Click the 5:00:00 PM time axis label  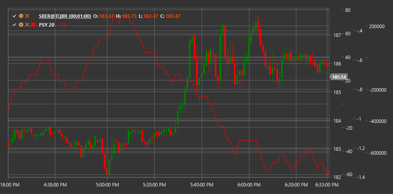coord(107,185)
